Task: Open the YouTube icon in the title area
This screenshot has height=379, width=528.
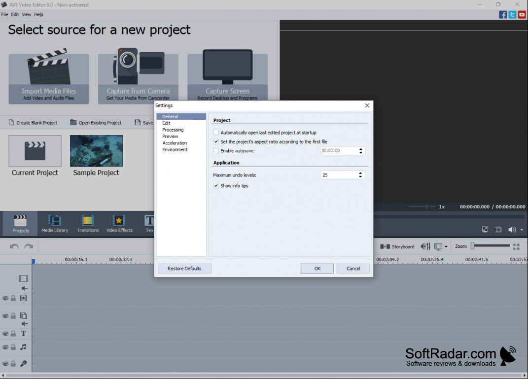Action: pos(522,14)
